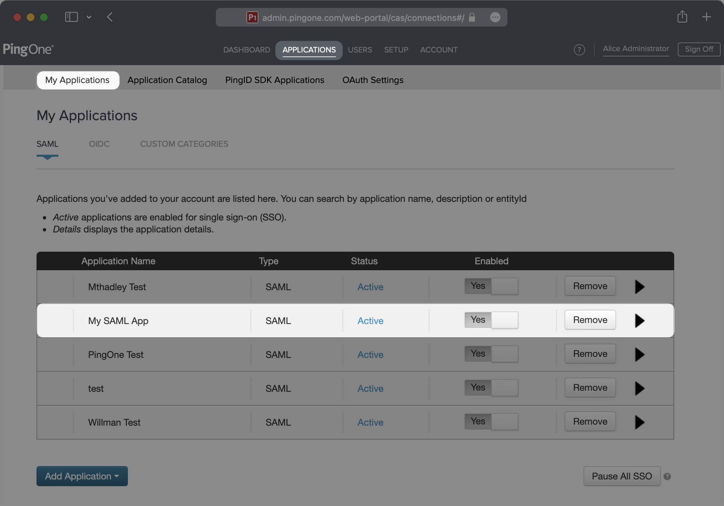The height and width of the screenshot is (506, 724).
Task: Click the Pause All SSO help icon
Action: pyautogui.click(x=667, y=476)
